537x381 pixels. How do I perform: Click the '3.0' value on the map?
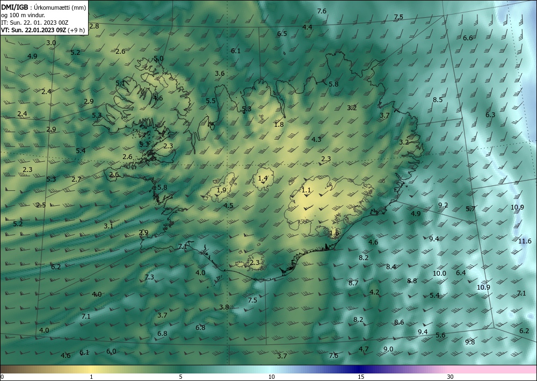51,43
